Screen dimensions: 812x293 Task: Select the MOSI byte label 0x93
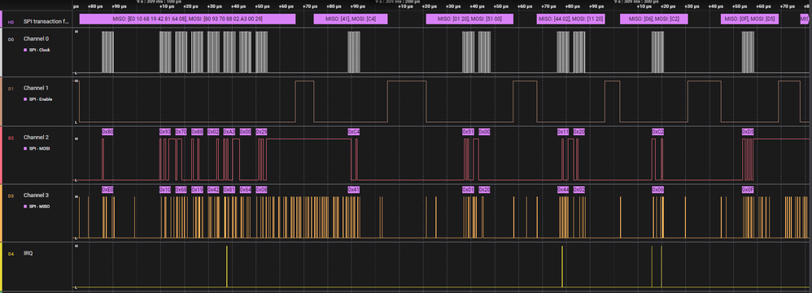click(x=165, y=132)
